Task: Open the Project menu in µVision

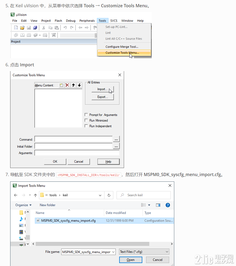Action: click(x=46, y=21)
